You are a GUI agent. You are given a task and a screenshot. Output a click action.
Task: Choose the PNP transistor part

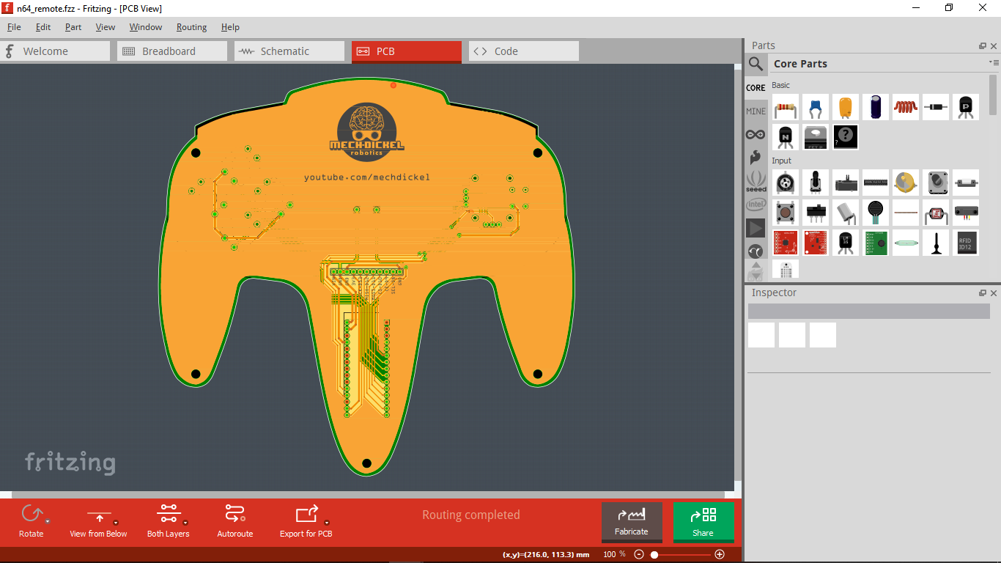click(x=966, y=107)
